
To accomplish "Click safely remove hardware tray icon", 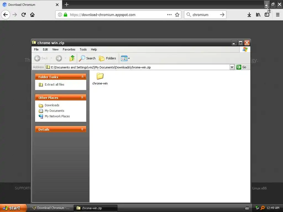I will [x=257, y=208].
